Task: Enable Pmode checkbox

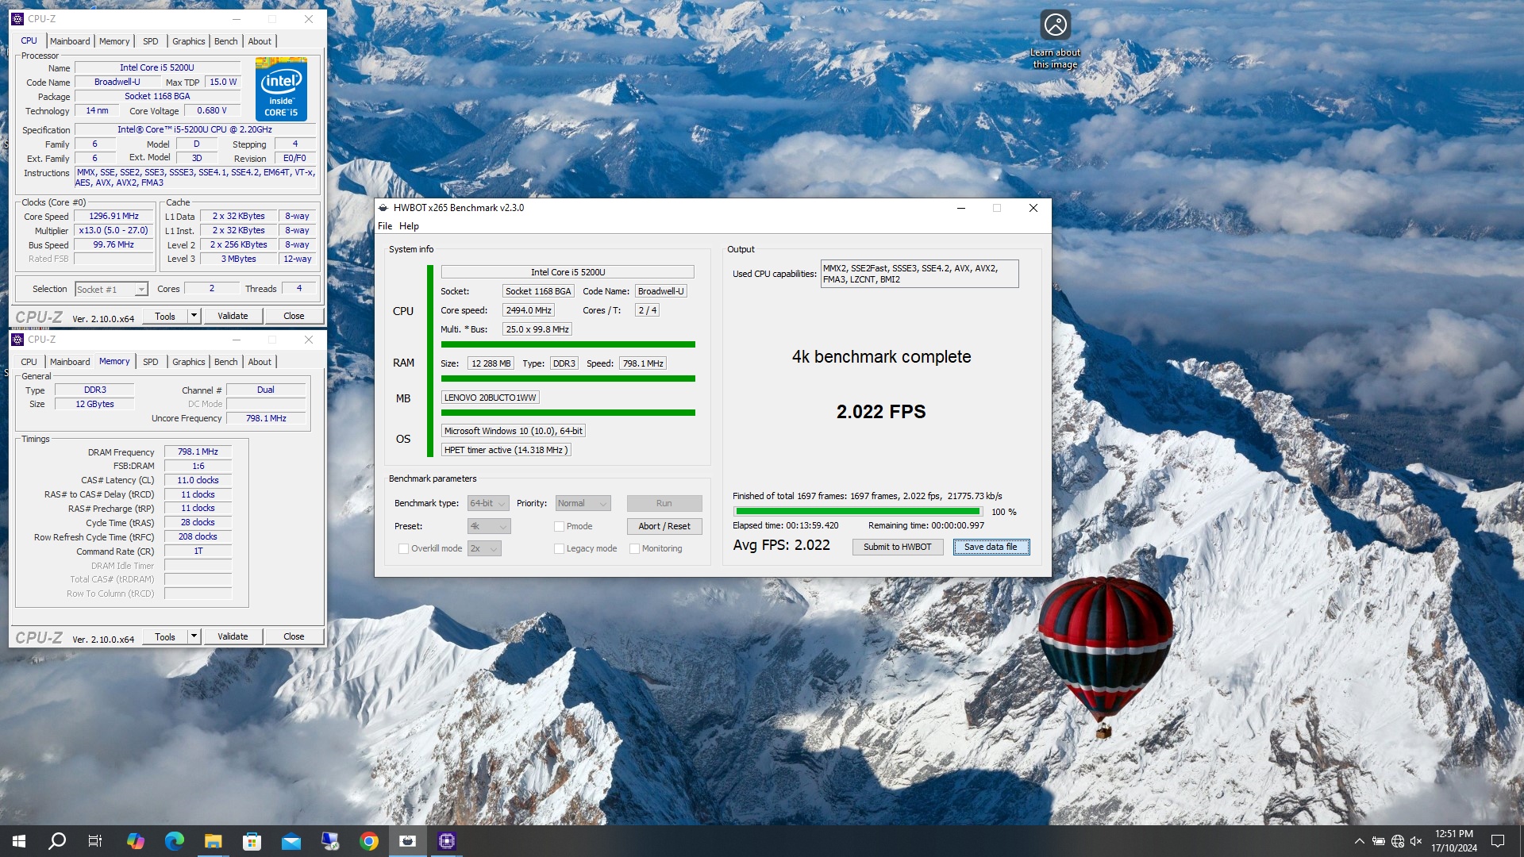Action: [x=559, y=526]
